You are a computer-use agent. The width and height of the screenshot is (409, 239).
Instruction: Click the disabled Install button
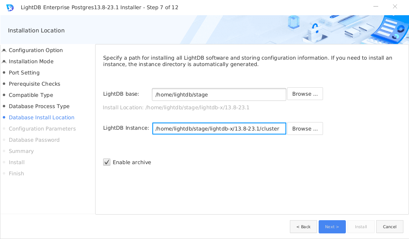(x=361, y=227)
